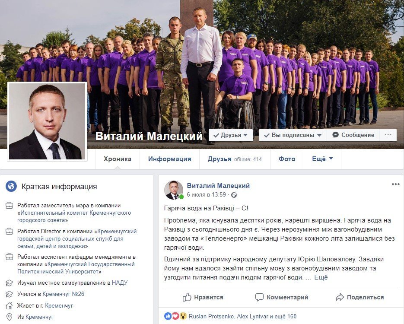Click the Поделиться share arrow icon
Viewport: 404px width, 324px height.
point(340,297)
